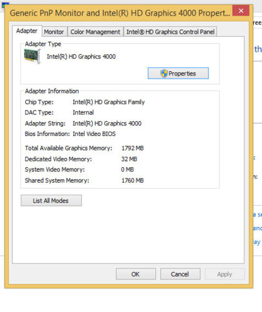Select adapter name Intel(R) HD Graphics 4000 text
Viewport: 262px width, 312px height.
coord(81,57)
